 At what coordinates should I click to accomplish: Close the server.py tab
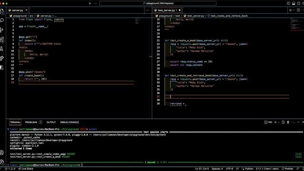click(27, 10)
